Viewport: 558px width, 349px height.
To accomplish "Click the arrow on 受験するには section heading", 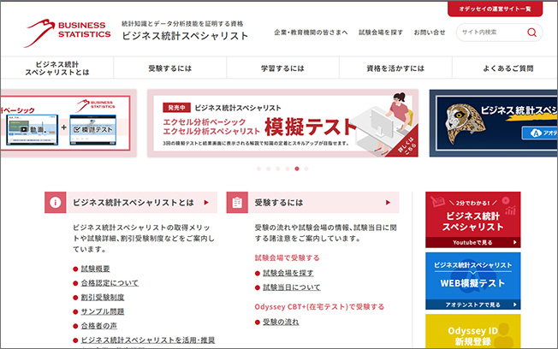I will point(388,203).
